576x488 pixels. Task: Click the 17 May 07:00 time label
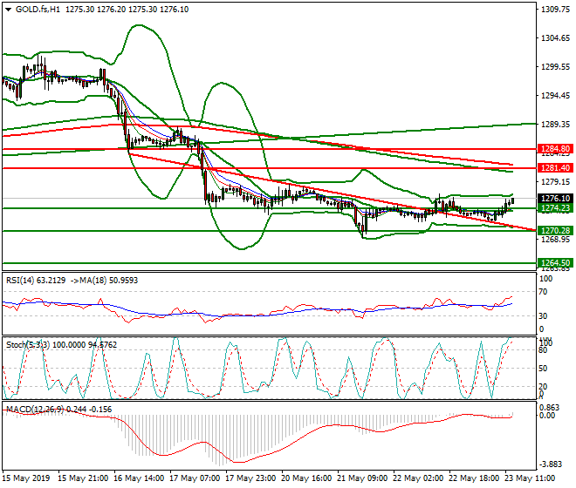click(195, 478)
